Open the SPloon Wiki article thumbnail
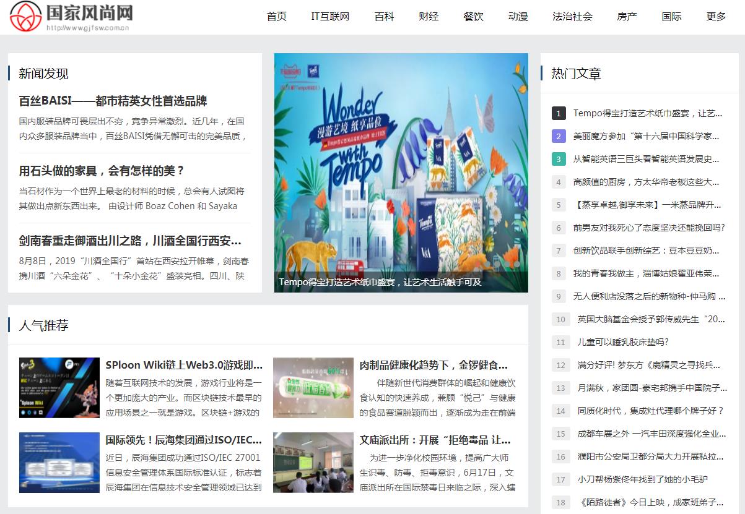745x514 pixels. 59,388
